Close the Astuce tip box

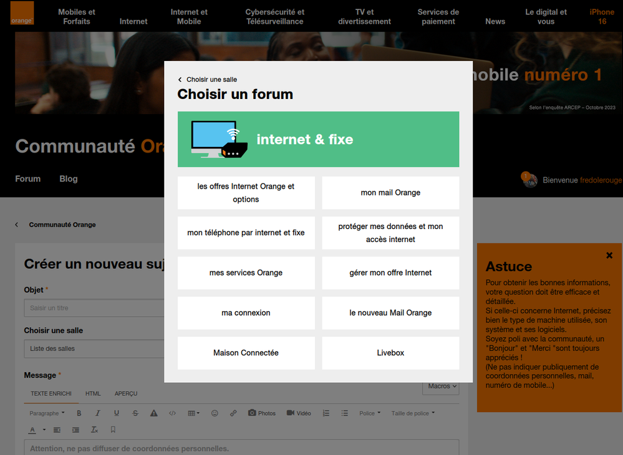pos(609,255)
